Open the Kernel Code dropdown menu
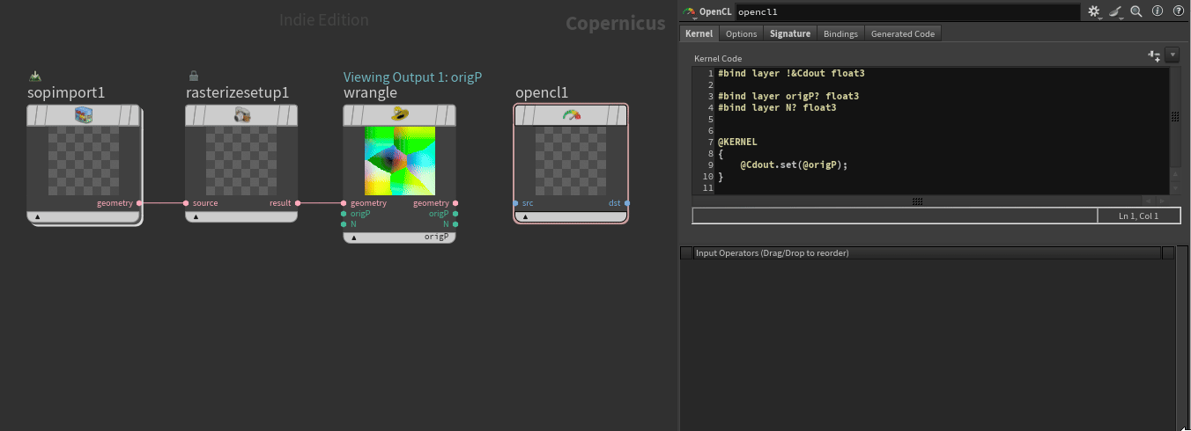The width and height of the screenshot is (1191, 431). (x=1172, y=55)
